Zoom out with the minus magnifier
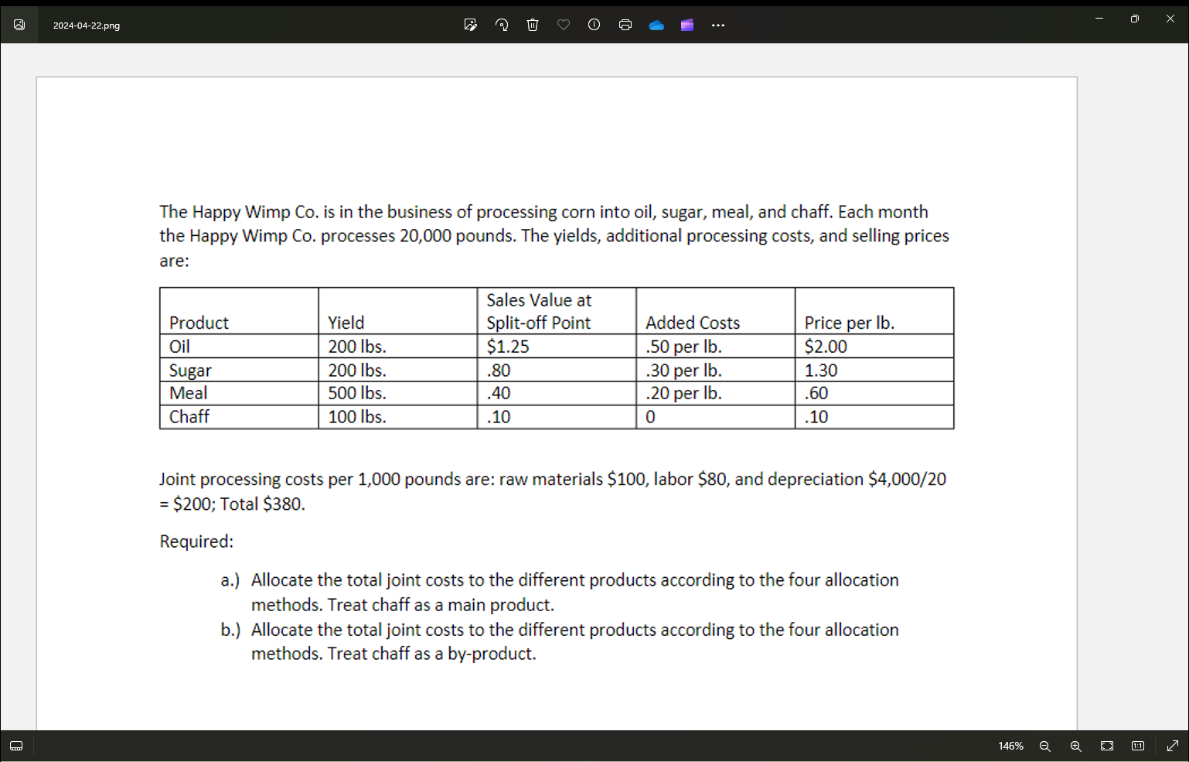 click(x=1044, y=746)
